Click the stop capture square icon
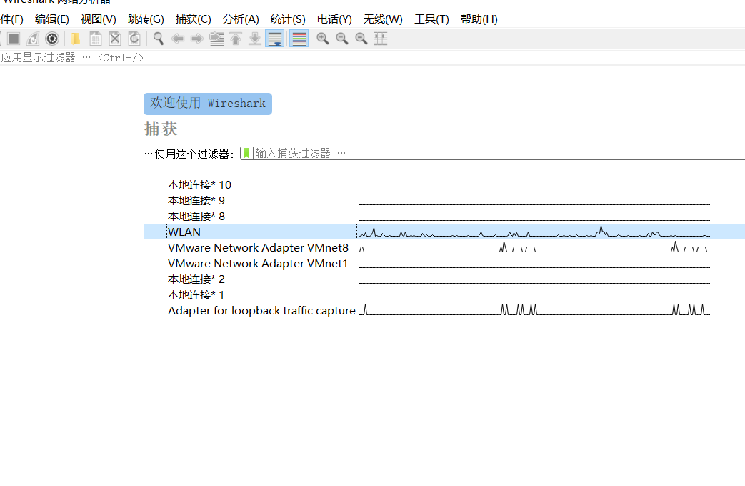The image size is (745, 486). [14, 39]
